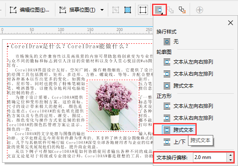Expand the 描摹位图 dropdown arrow

pyautogui.click(x=102, y=10)
